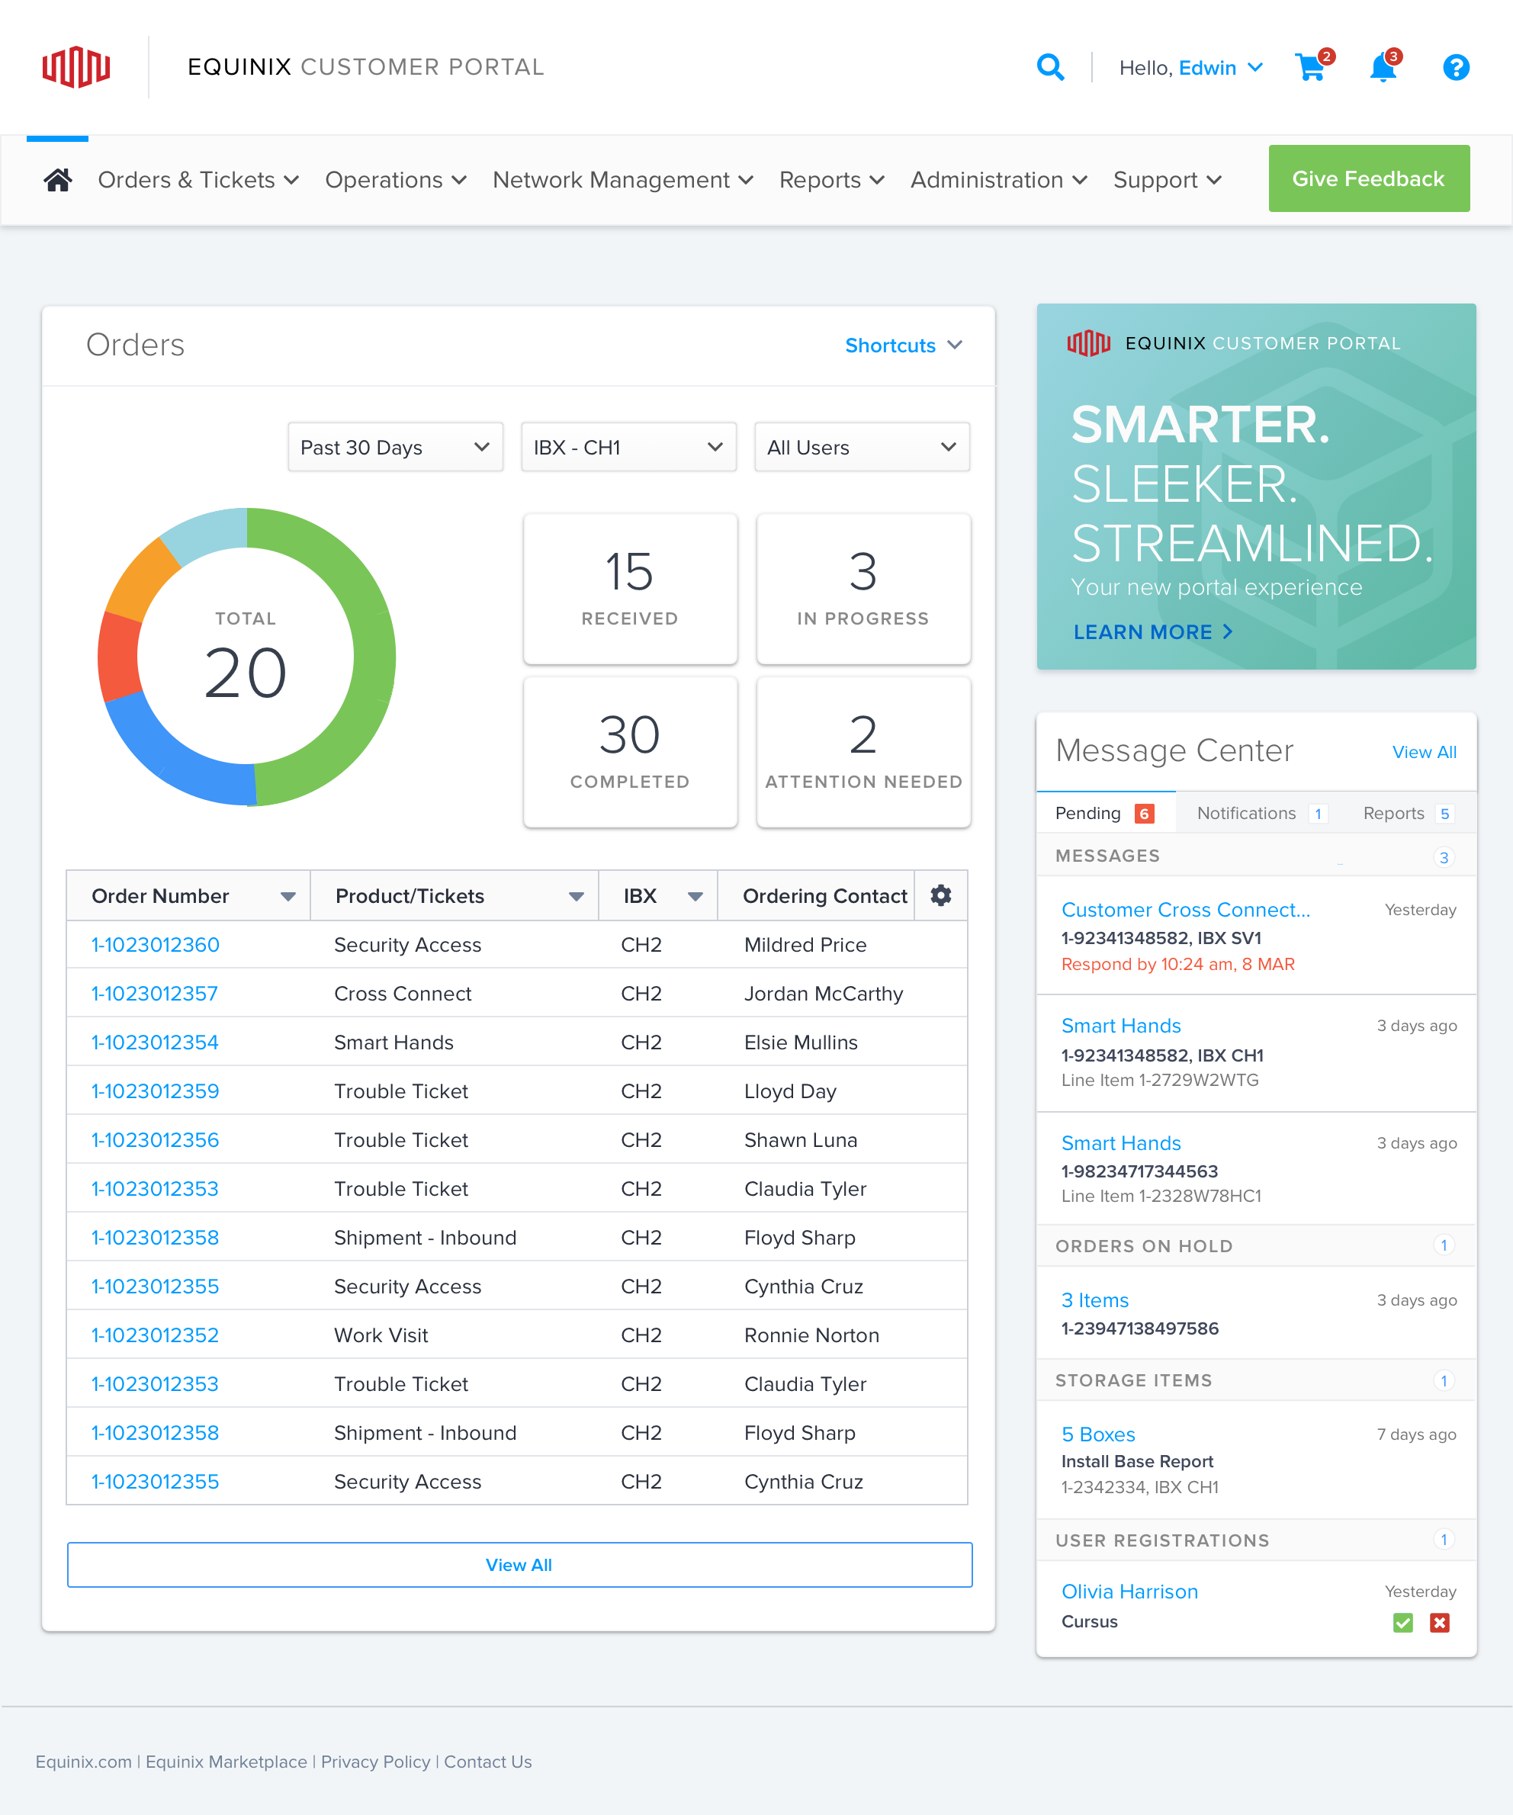
Task: Expand the Hello, Edwin user menu
Action: coord(1190,67)
